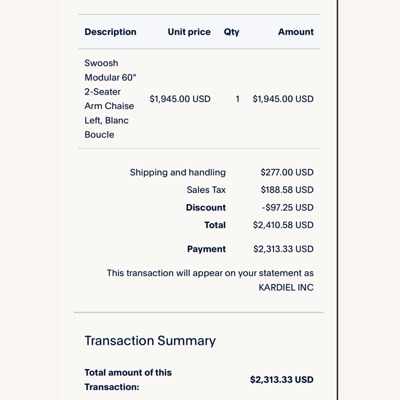This screenshot has height=400, width=400.
Task: Click the Transaction Summary heading
Action: pos(150,341)
